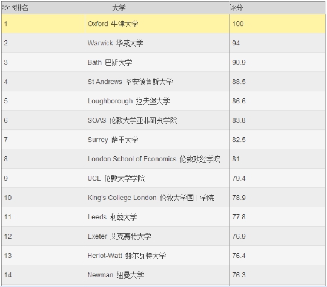Click rank number 1 in Oxford row

coord(6,24)
